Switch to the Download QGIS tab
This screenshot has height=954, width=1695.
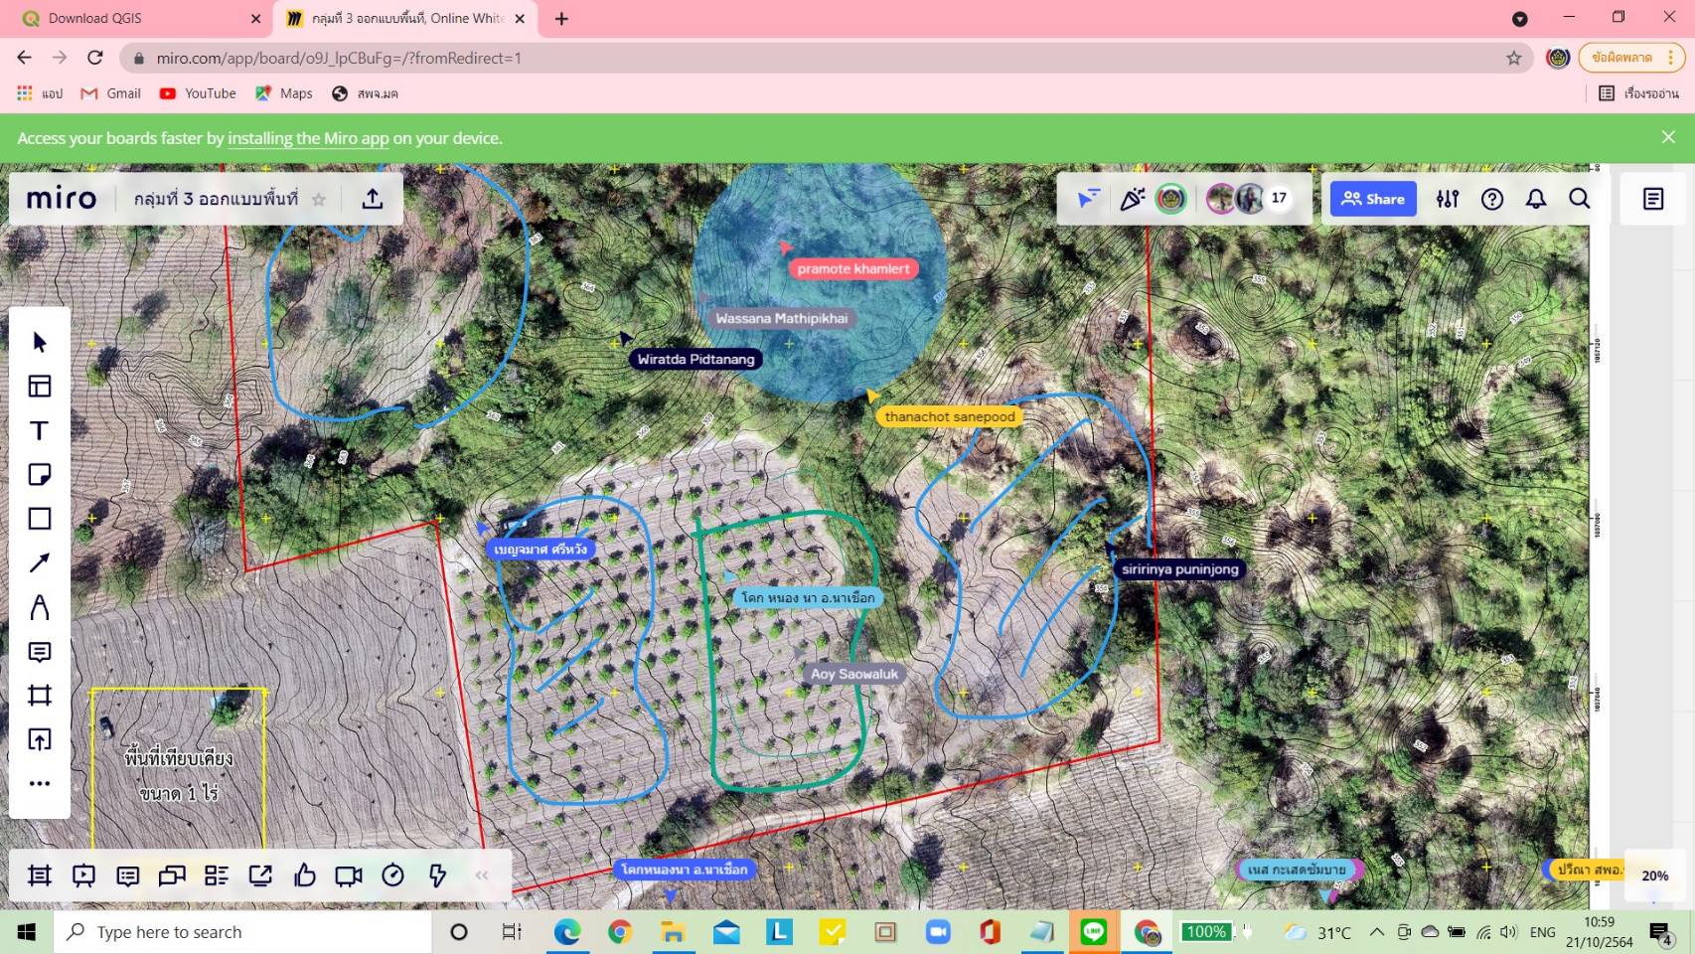coord(139,18)
